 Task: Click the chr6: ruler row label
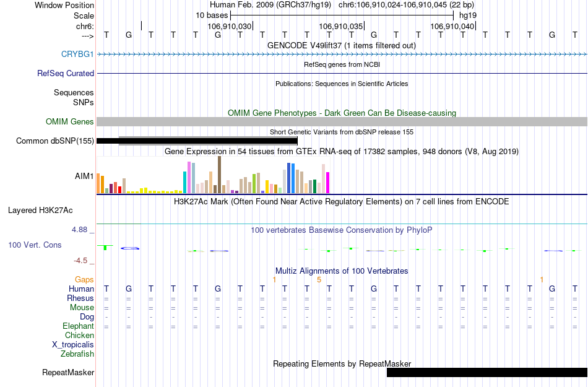pos(85,26)
